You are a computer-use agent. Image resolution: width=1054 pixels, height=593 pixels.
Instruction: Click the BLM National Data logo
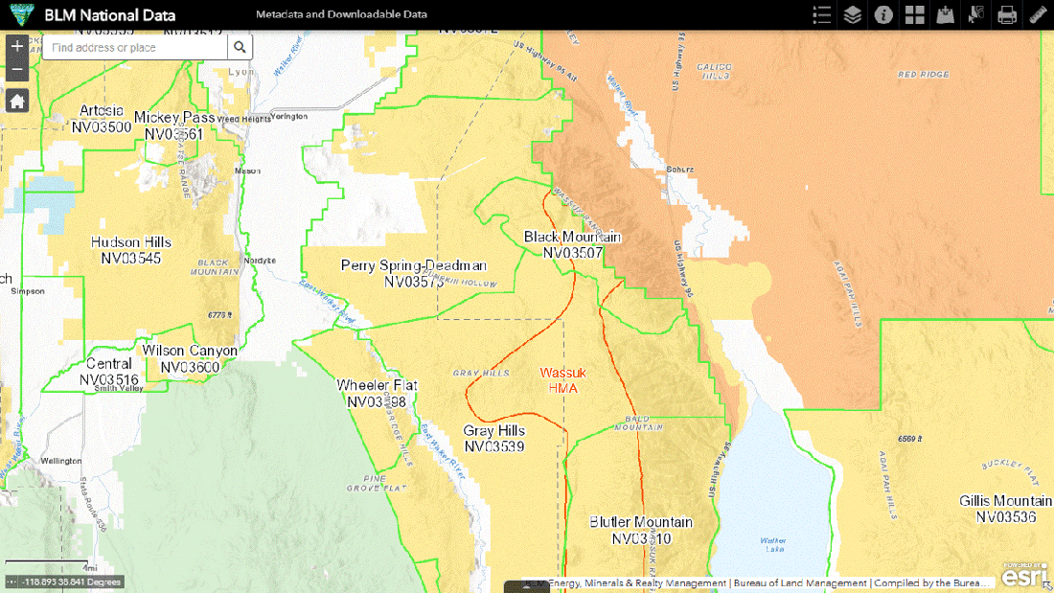[19, 14]
